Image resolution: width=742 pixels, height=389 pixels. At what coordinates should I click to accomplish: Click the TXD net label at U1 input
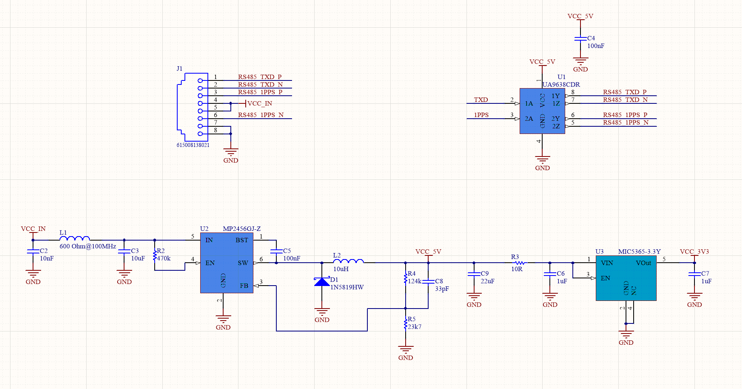pyautogui.click(x=481, y=100)
